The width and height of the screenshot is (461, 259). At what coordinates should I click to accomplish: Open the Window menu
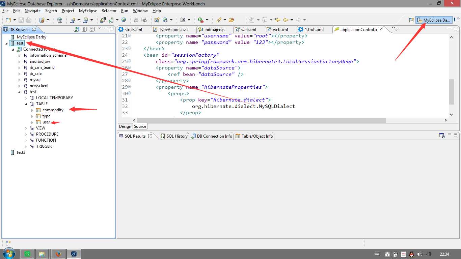point(140,11)
